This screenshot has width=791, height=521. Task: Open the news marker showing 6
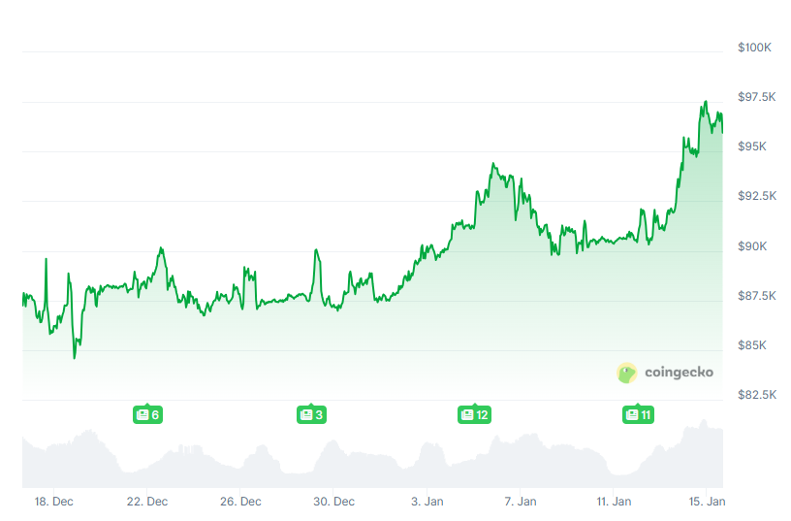point(147,415)
